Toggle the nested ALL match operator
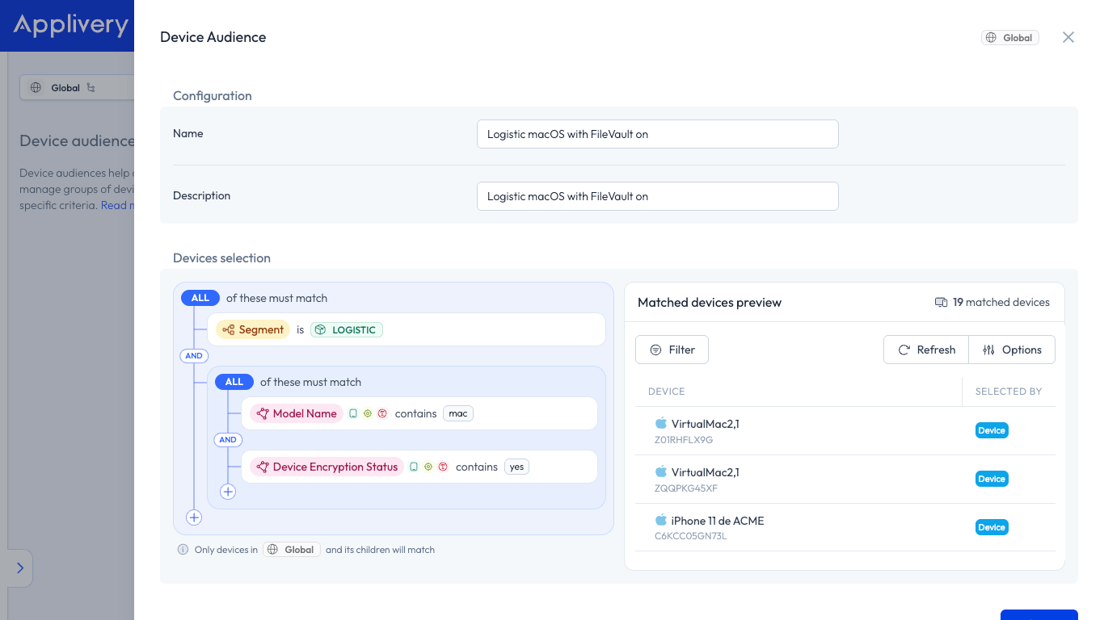 point(234,382)
